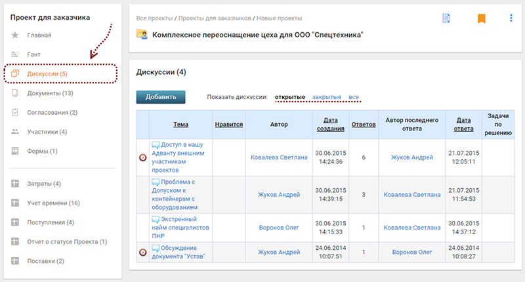The height and width of the screenshot is (282, 525).
Task: Click the Gantt chart icon in sidebar
Action: coord(15,54)
